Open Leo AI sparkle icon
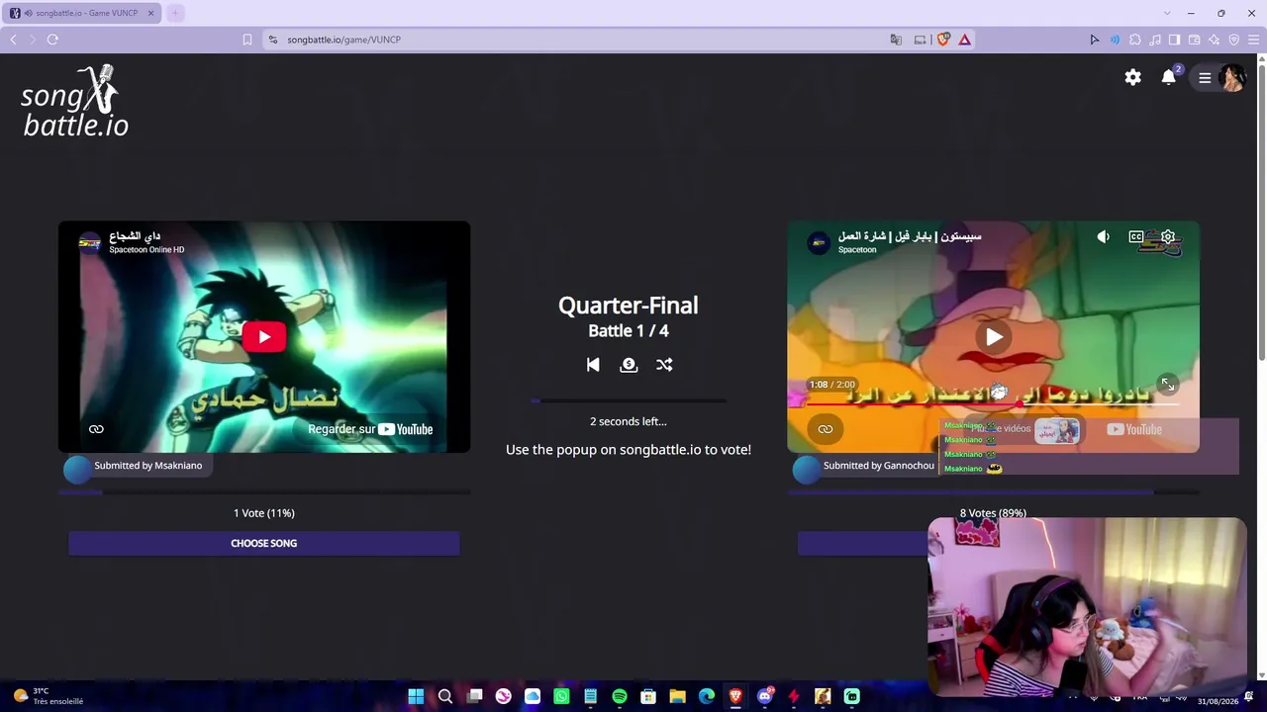1267x712 pixels. (x=1214, y=40)
